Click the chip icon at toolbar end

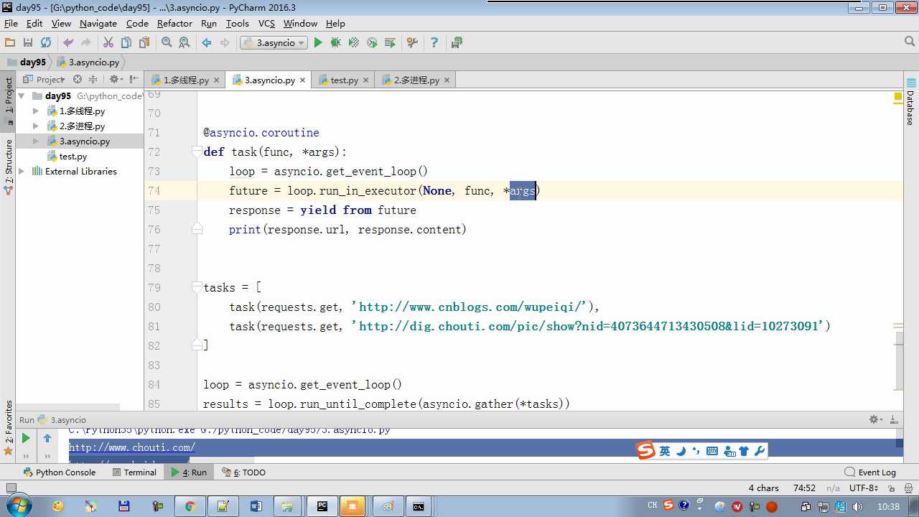click(x=457, y=43)
